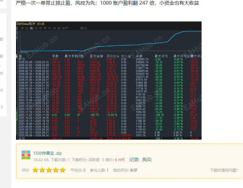Click the 2025.09.08 ~ 2025.09.14 week row

tap(109, 135)
